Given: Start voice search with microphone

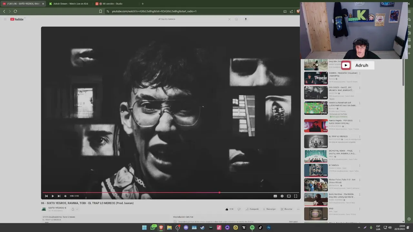Looking at the screenshot, I should (x=246, y=19).
